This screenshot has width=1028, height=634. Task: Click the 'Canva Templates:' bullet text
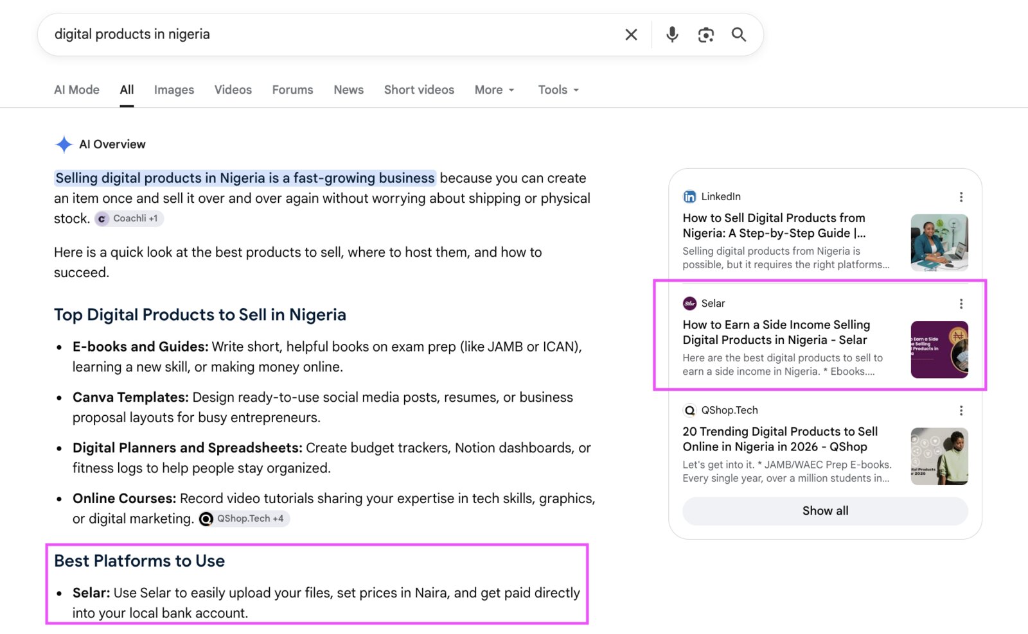(x=130, y=397)
